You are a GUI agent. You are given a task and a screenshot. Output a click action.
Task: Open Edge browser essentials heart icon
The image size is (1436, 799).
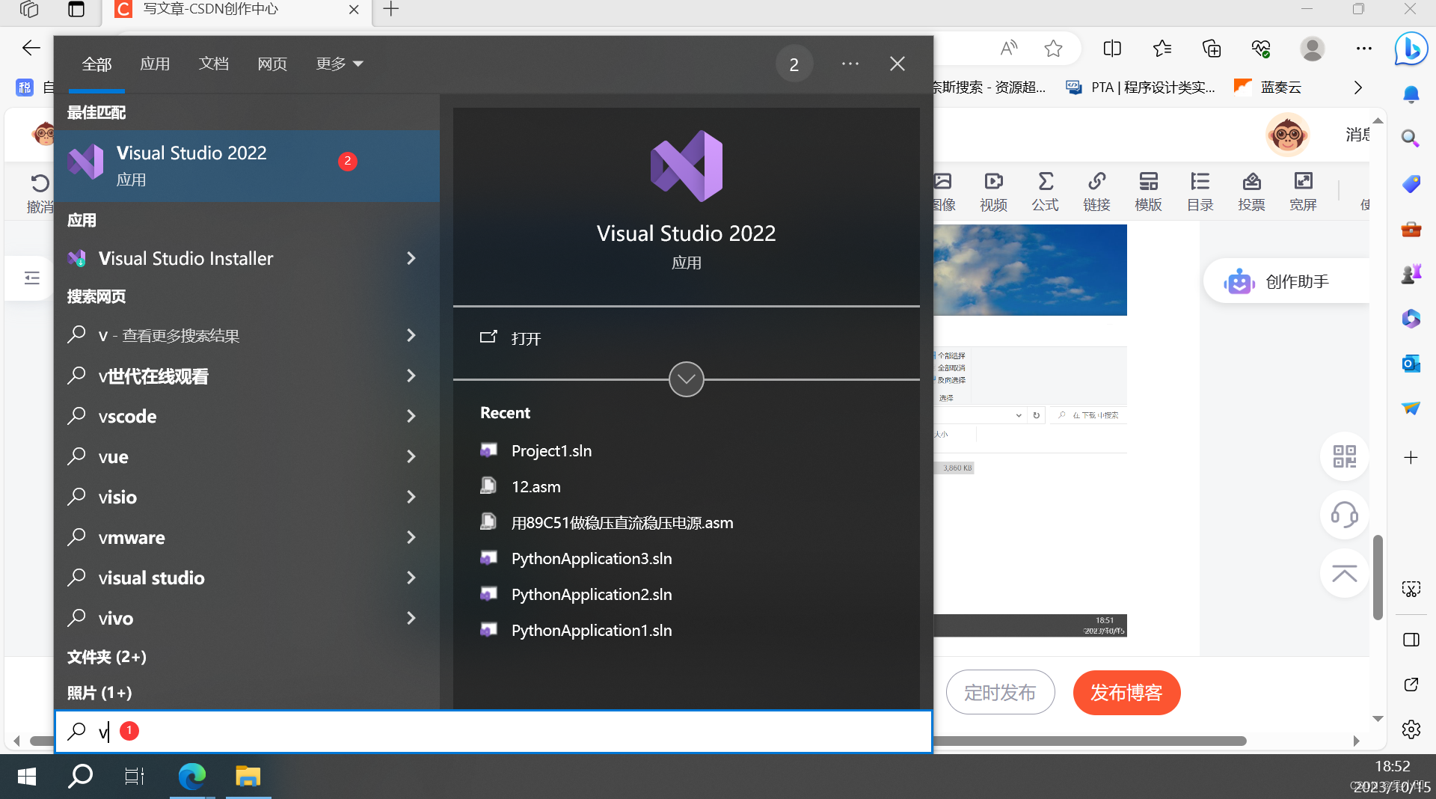coord(1261,49)
